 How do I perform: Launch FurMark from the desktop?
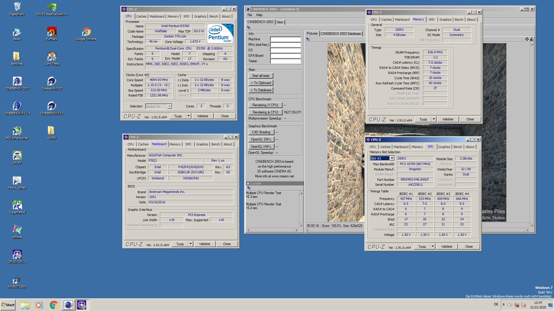(x=52, y=34)
